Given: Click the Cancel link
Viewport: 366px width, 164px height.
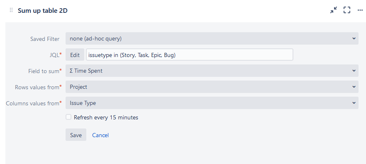Looking at the screenshot, I should [100, 135].
